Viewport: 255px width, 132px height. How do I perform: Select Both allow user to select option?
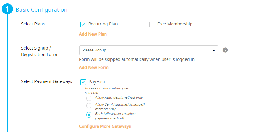pyautogui.click(x=89, y=115)
